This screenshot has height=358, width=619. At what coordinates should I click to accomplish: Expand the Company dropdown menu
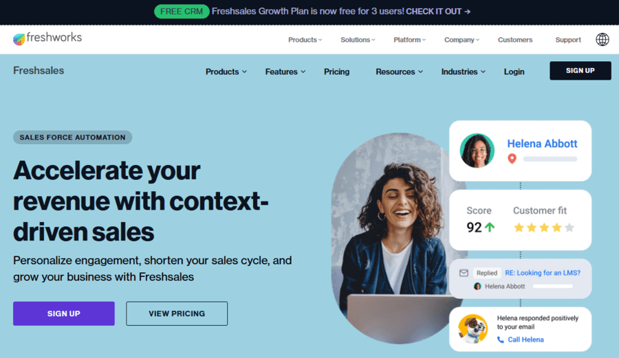(x=461, y=40)
